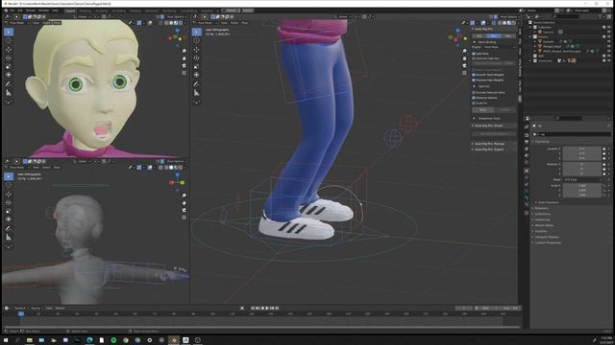Open the Edit menu
The height and width of the screenshot is (345, 615).
tap(20, 11)
